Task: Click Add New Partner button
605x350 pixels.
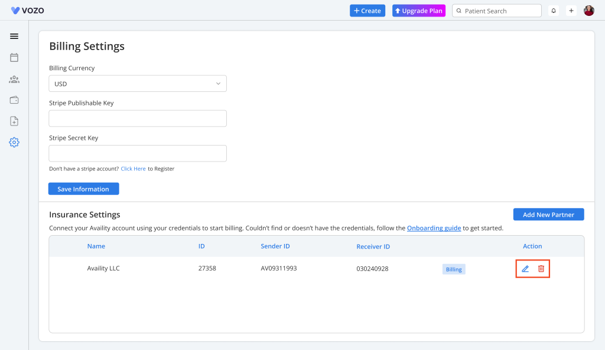Action: [548, 214]
